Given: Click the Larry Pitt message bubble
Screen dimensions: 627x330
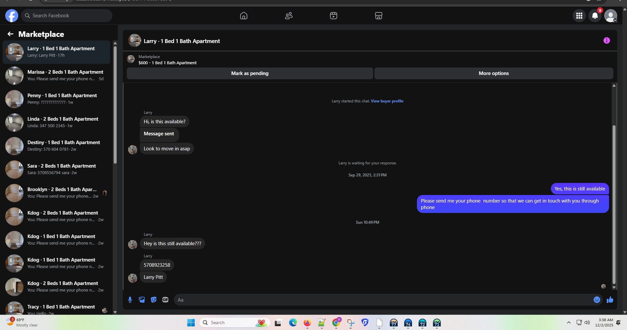Looking at the screenshot, I should pyautogui.click(x=153, y=277).
